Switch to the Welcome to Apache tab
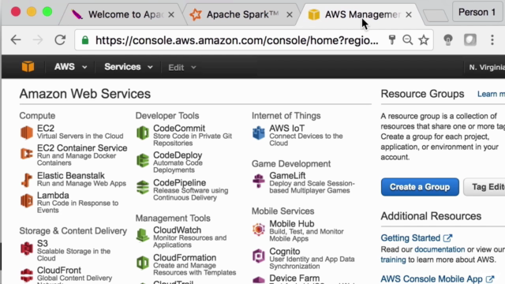Viewport: 505px width, 284px height. click(x=121, y=14)
